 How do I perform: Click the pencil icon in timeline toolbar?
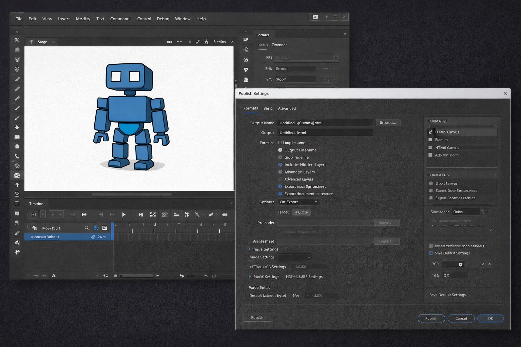211,215
